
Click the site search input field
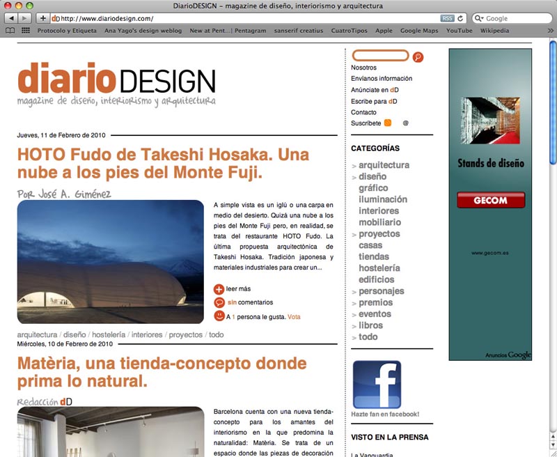pos(380,56)
